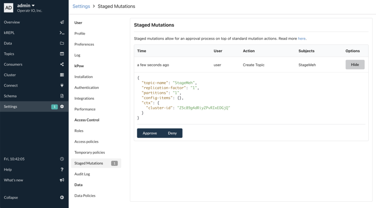Hide the StageMeh mutation details
This screenshot has height=208, width=376.
[355, 65]
